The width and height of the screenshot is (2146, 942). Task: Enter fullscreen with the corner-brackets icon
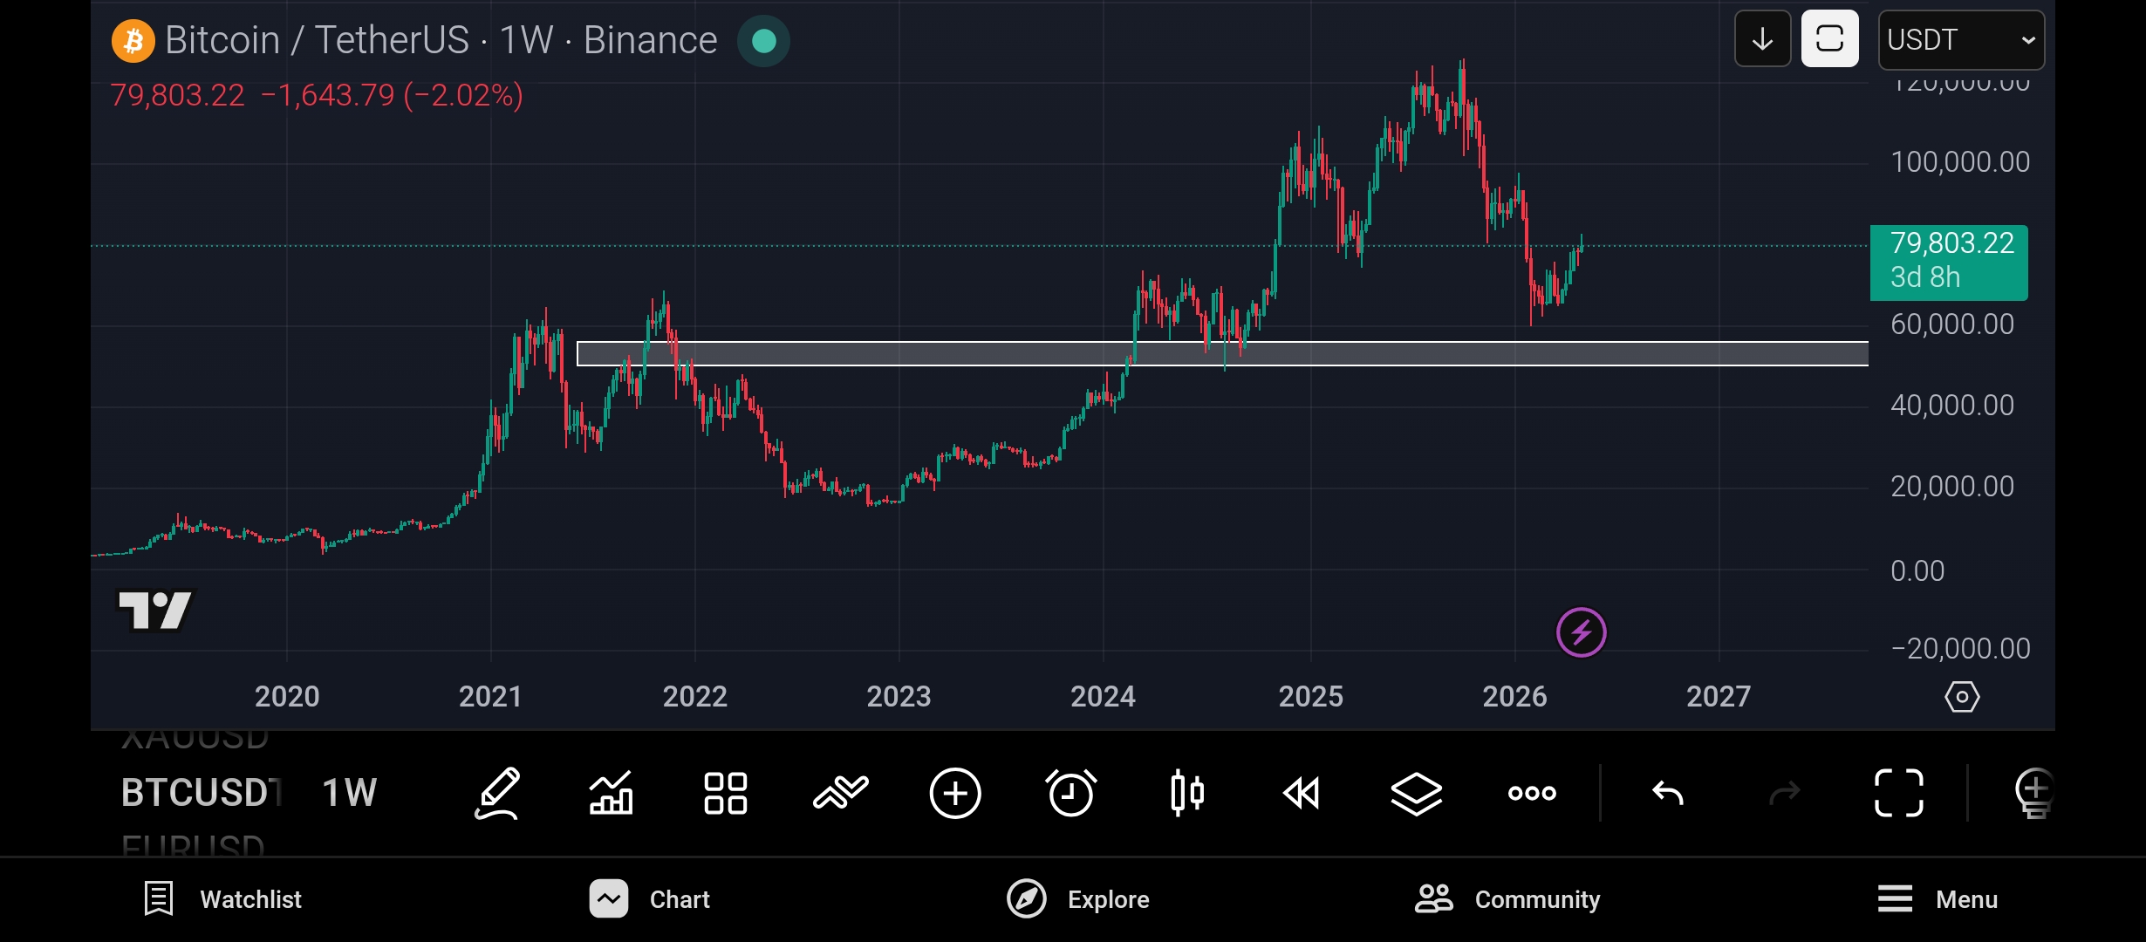1899,794
